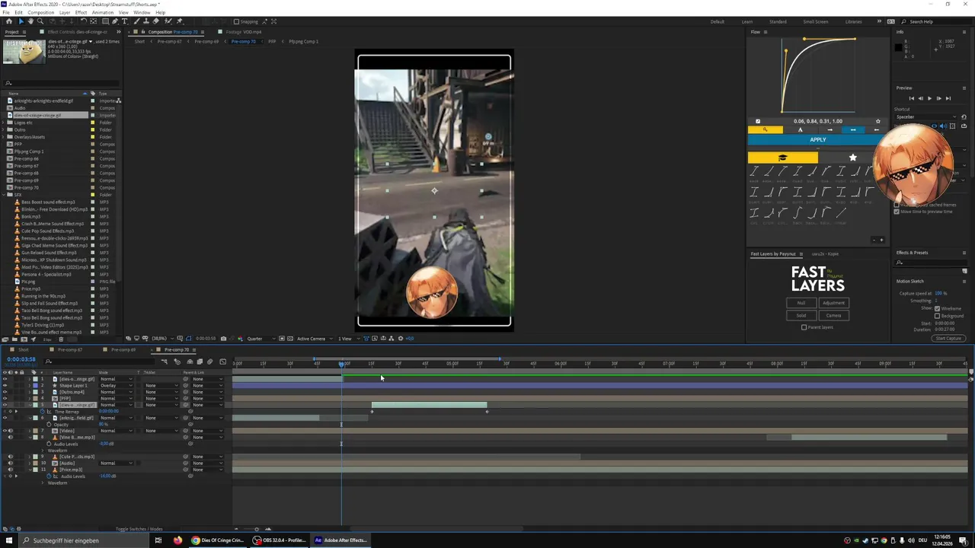Jump to first frame in Preview panel

click(911, 98)
